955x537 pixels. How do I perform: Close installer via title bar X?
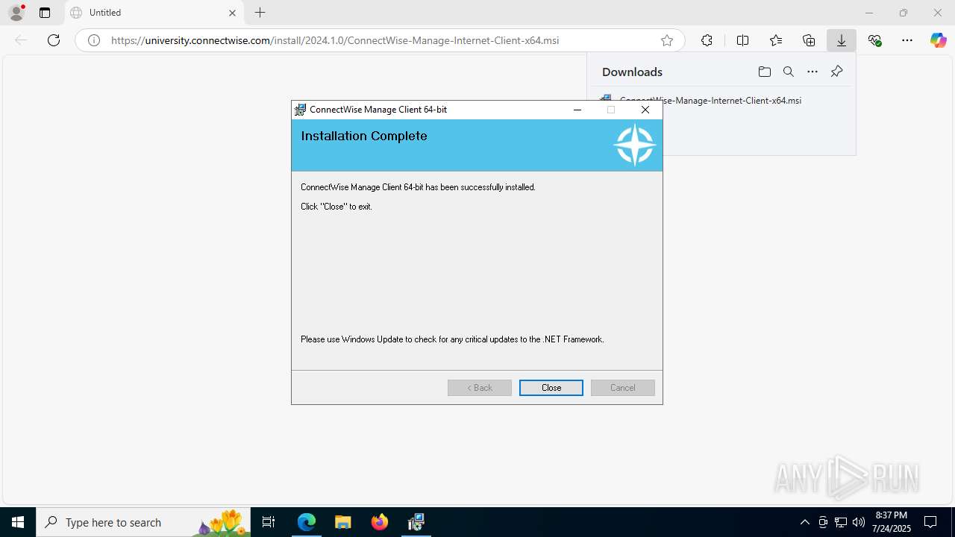point(645,110)
